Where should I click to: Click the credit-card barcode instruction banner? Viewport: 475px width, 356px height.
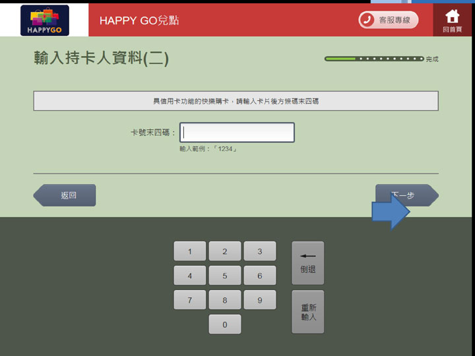point(236,101)
